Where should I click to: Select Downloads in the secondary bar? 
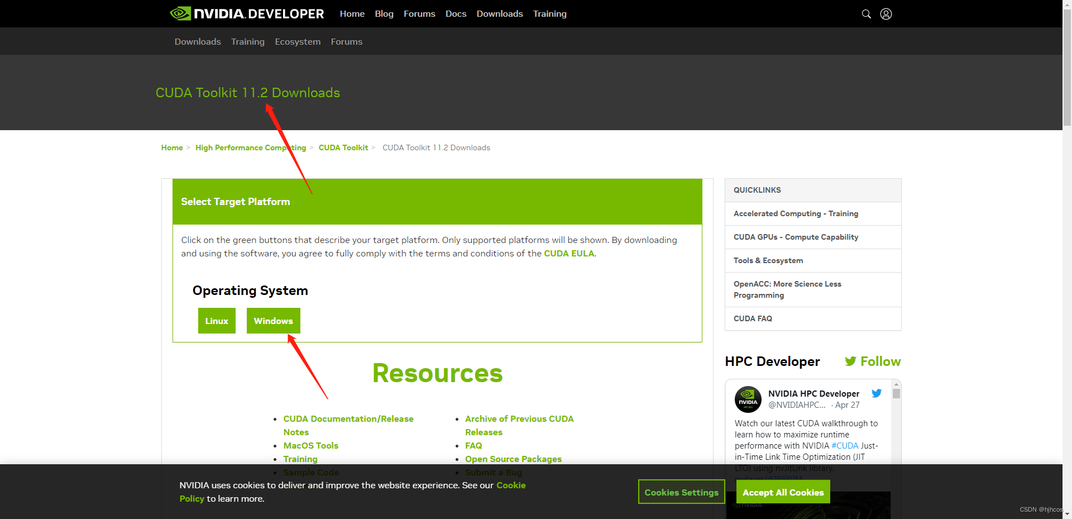click(198, 41)
